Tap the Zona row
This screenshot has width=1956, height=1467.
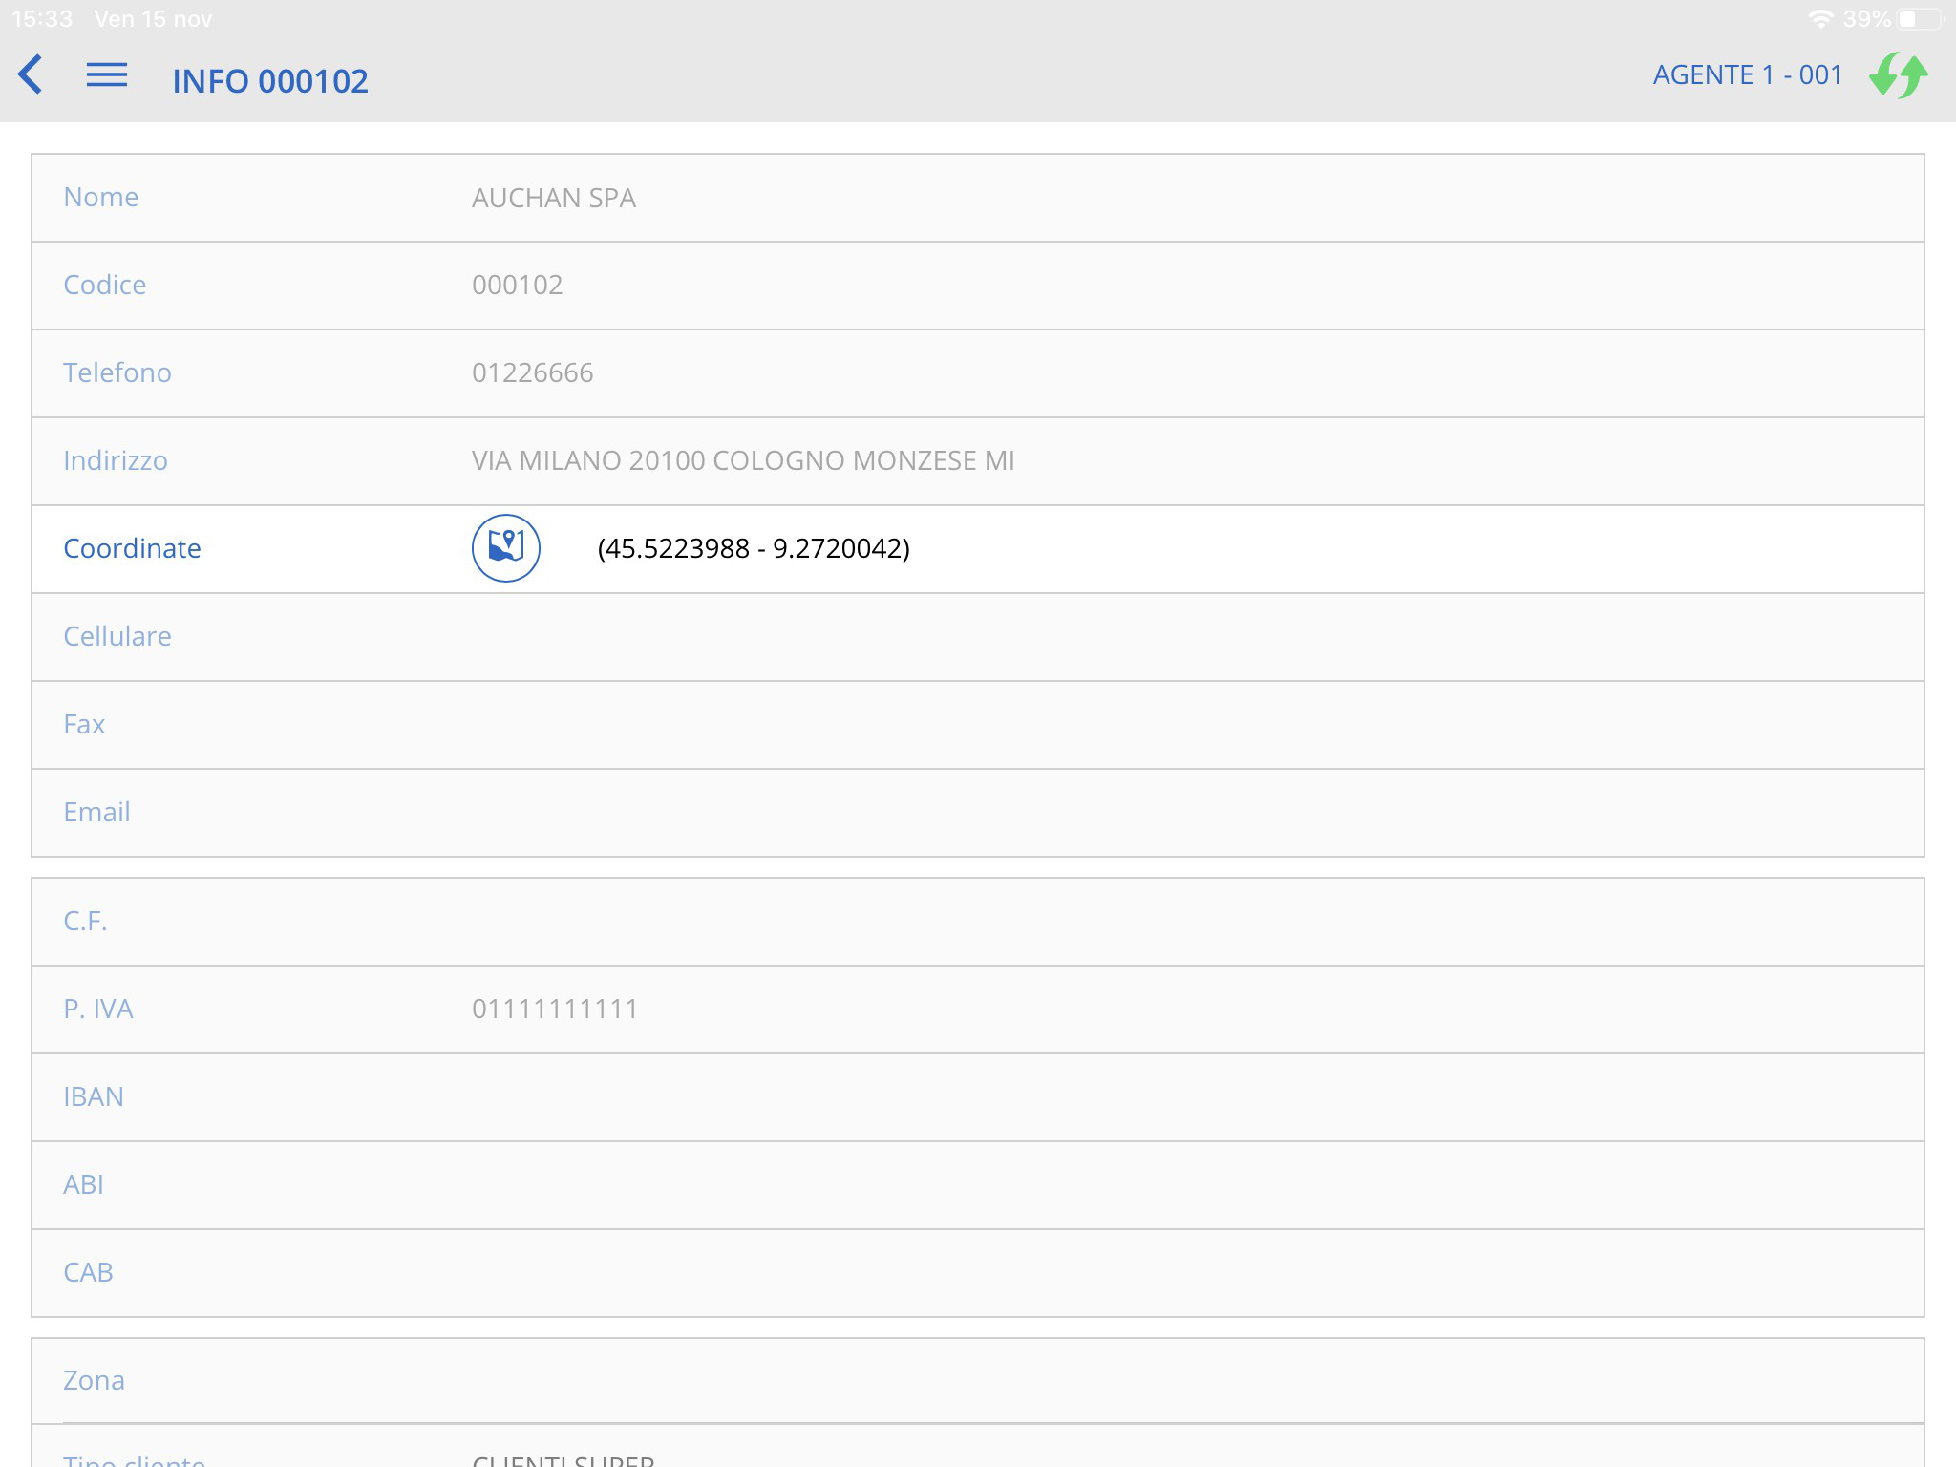tap(976, 1380)
